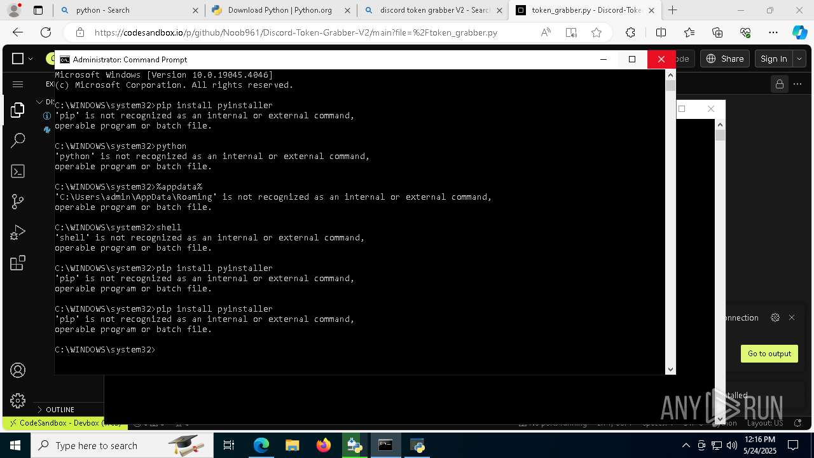Refresh the browser page
The height and width of the screenshot is (458, 814).
coord(46,32)
